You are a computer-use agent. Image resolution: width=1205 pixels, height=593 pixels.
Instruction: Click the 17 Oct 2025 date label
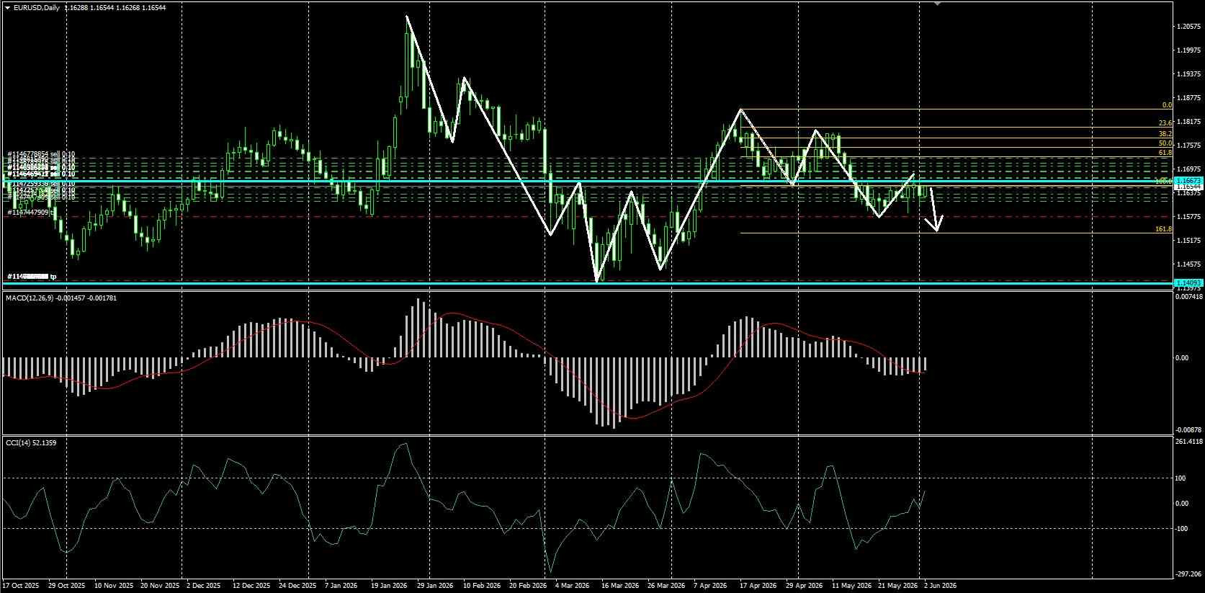point(22,586)
